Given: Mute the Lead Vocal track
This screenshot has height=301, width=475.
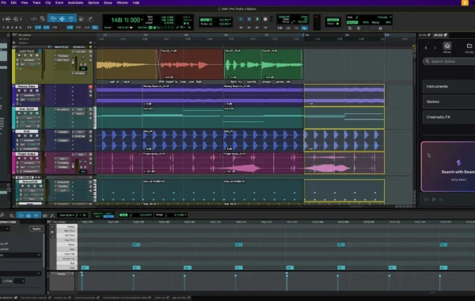Looking at the screenshot, I should (x=37, y=55).
